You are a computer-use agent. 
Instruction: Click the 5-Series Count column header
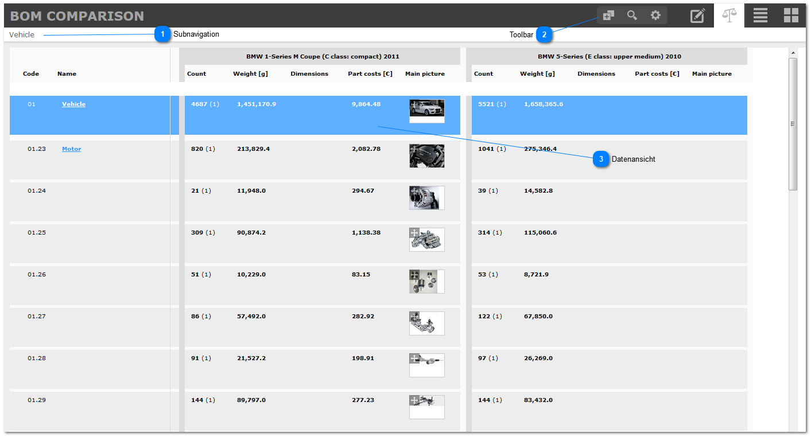(x=483, y=73)
